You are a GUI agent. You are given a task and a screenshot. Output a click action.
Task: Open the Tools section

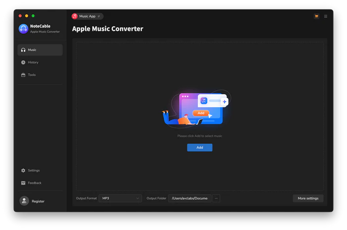click(40, 75)
